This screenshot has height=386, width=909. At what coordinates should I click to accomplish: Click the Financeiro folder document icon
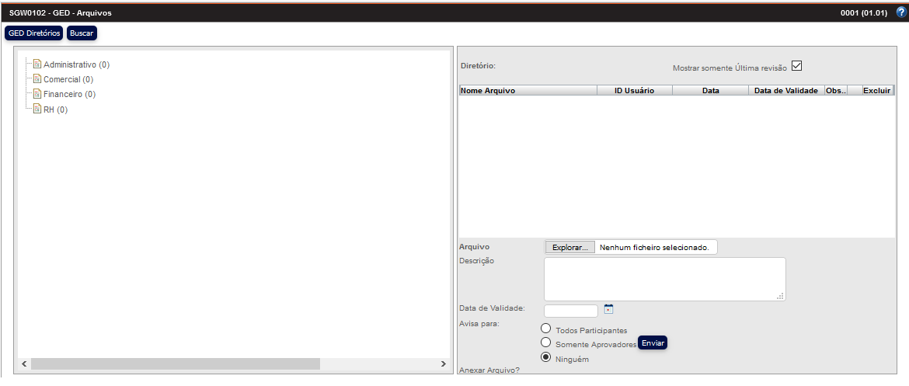pos(37,94)
